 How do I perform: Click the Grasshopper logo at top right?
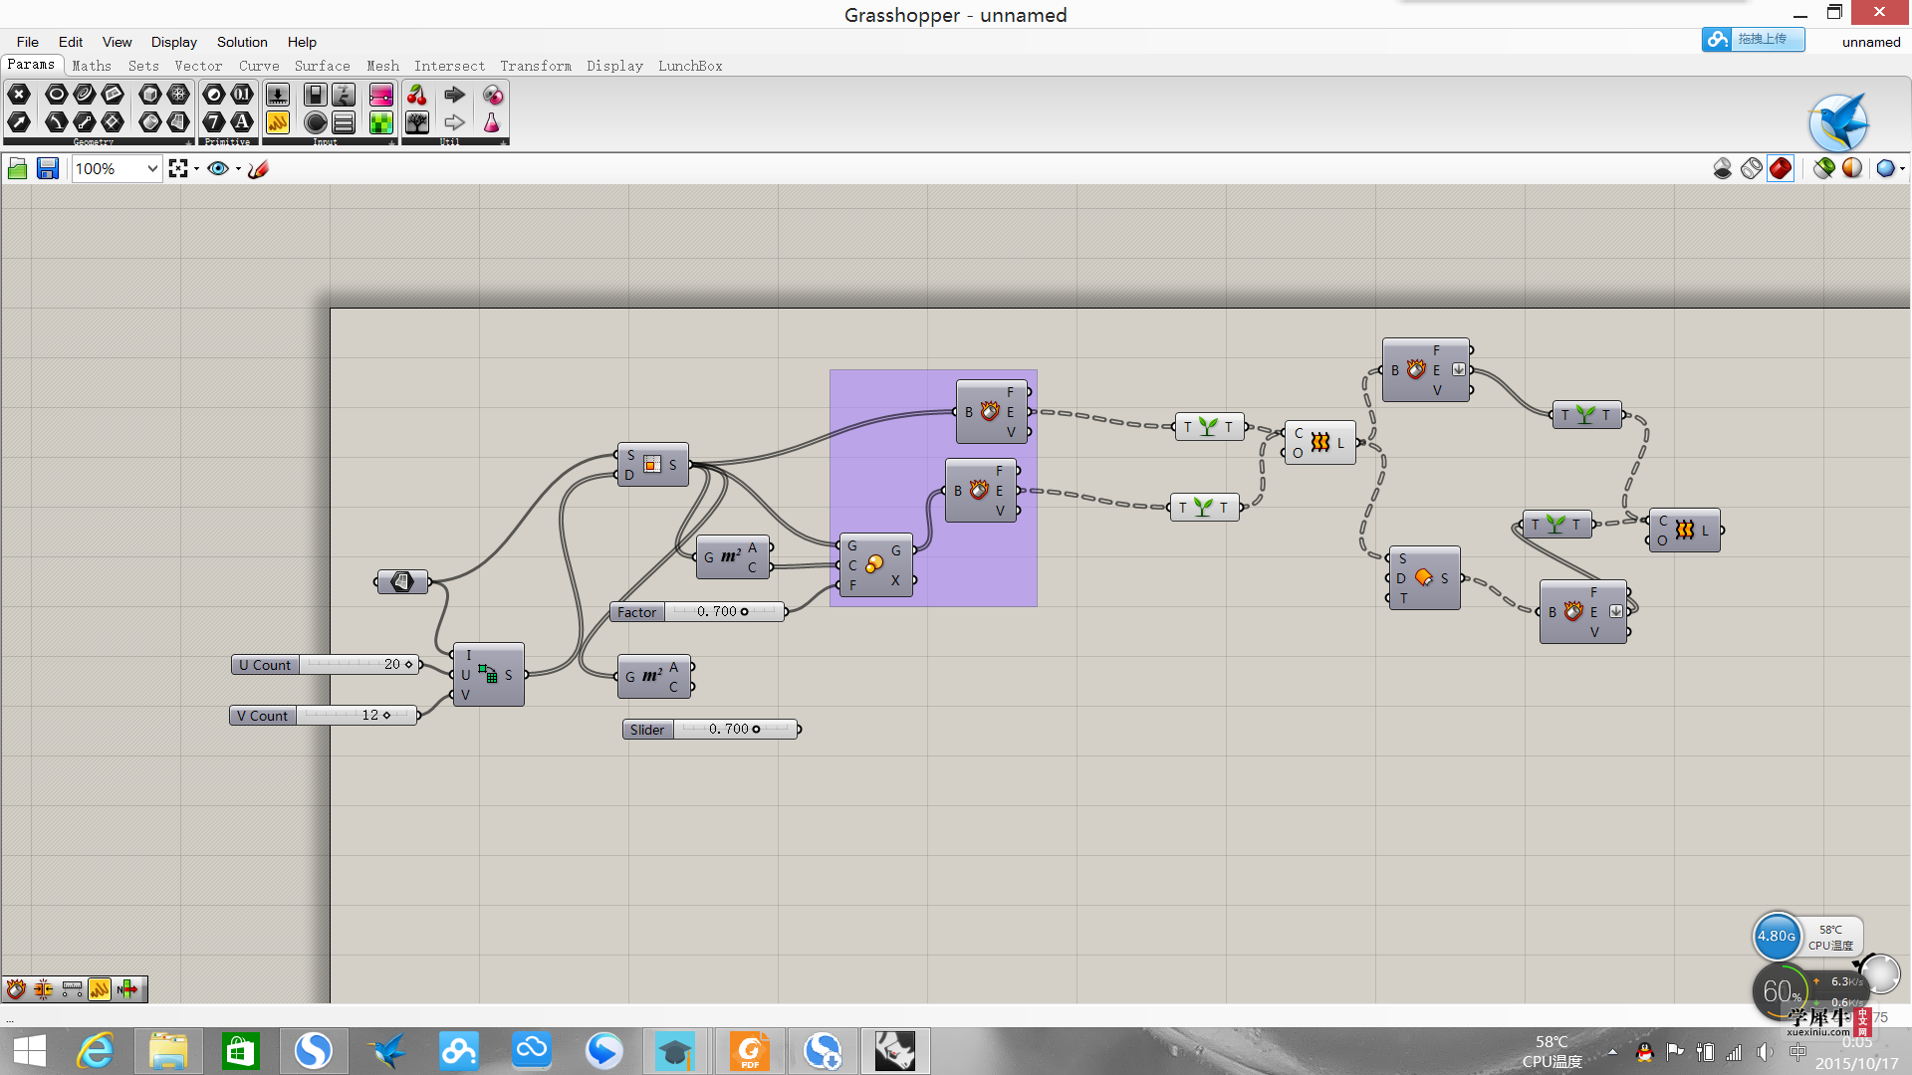pos(1838,121)
